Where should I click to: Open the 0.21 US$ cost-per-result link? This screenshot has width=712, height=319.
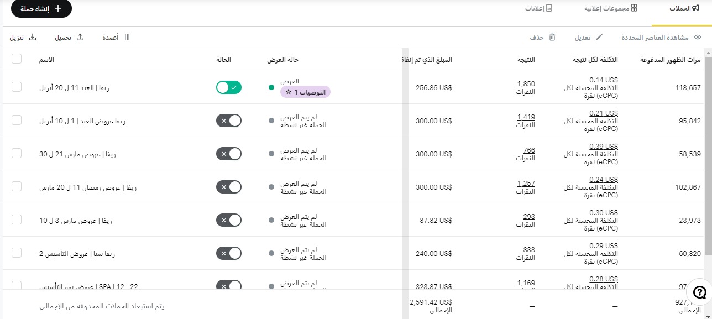(604, 113)
